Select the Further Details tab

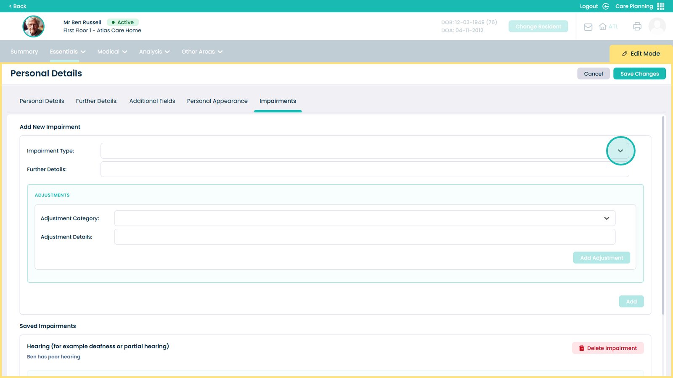coord(97,101)
